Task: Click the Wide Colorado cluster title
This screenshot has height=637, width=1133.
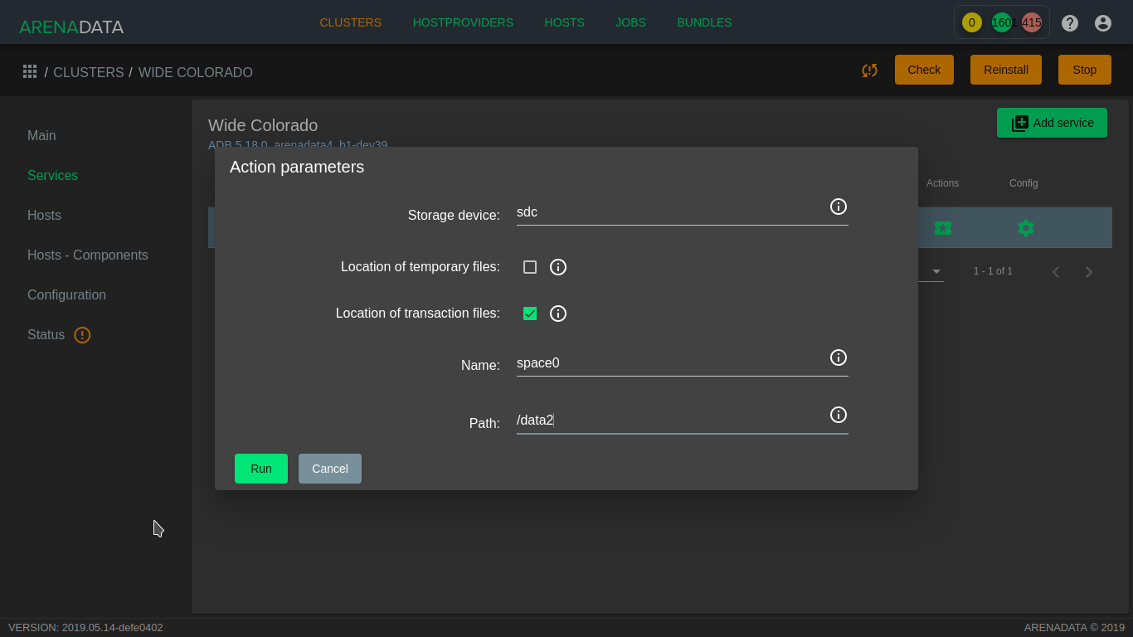Action: 263,125
